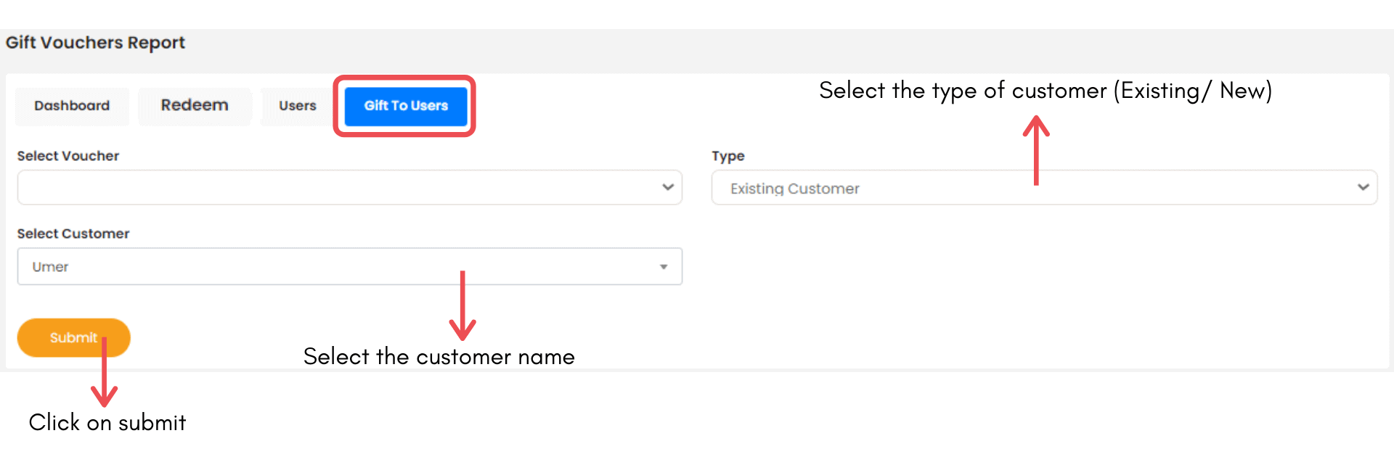The height and width of the screenshot is (449, 1394).
Task: Click the Gift Vouchers Report heading
Action: (x=95, y=43)
